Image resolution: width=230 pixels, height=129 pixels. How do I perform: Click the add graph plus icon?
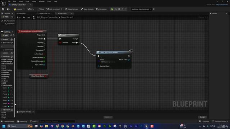tap(11, 39)
